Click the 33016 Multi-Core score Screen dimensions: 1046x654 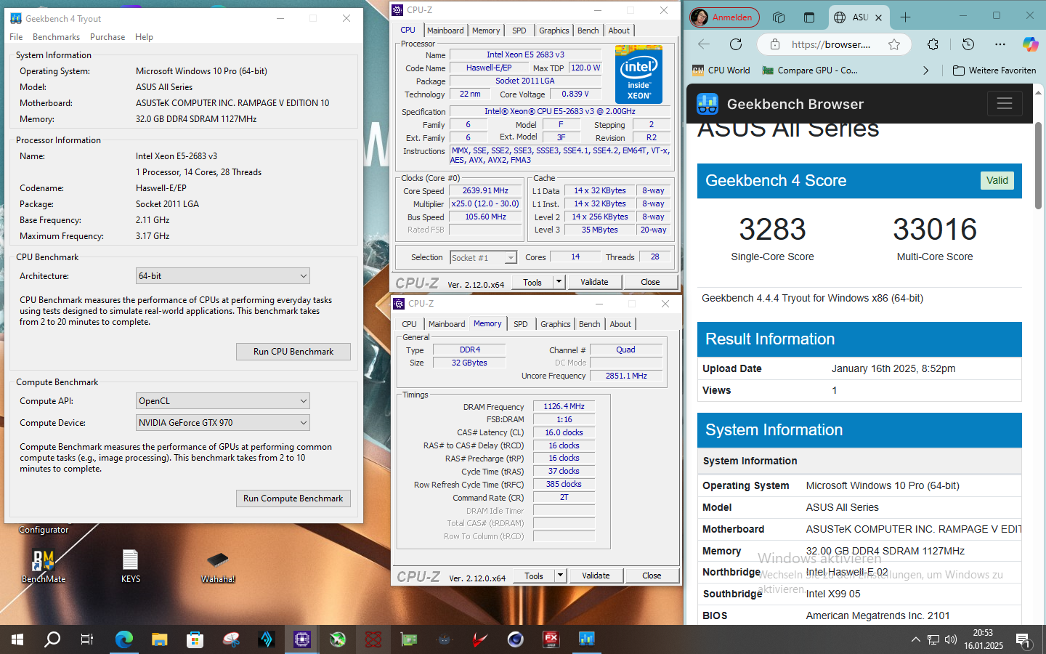(935, 230)
